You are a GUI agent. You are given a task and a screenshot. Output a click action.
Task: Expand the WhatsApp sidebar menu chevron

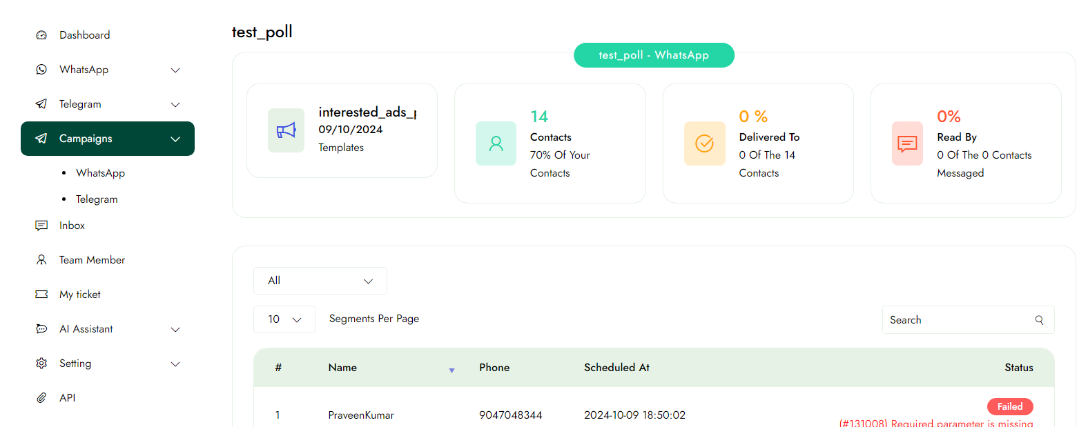coord(175,70)
